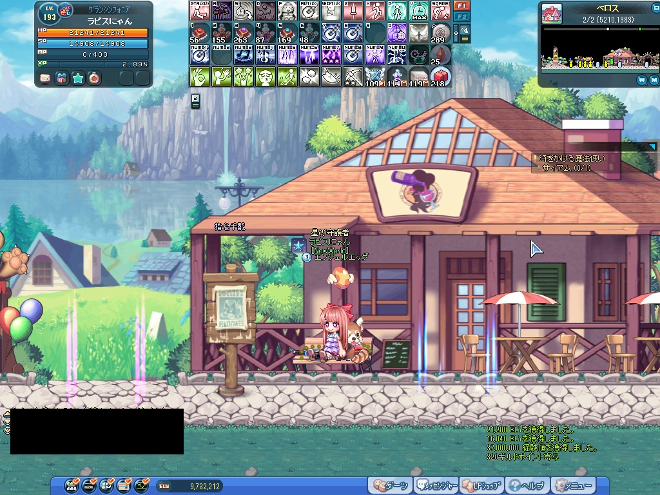Open the メニュー menu button

572,486
